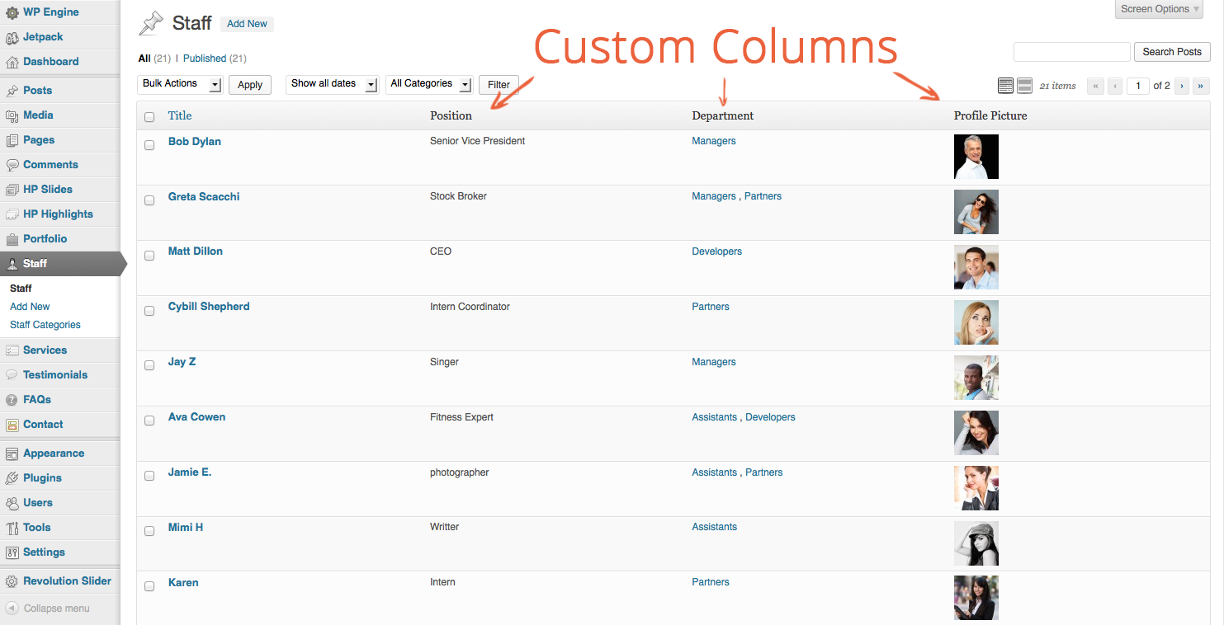Screen dimensions: 1224x625
Task: Click the Comments bubble icon
Action: (x=12, y=165)
